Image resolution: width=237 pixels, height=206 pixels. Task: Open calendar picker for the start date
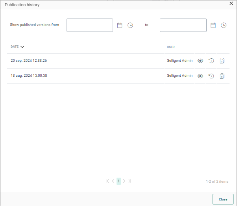120,25
